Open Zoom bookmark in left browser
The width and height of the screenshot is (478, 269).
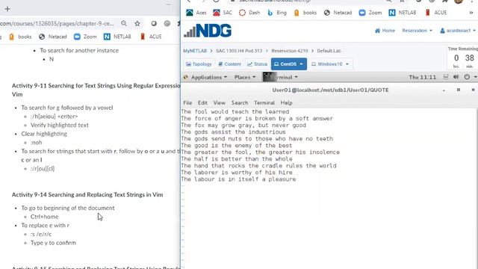(85, 37)
